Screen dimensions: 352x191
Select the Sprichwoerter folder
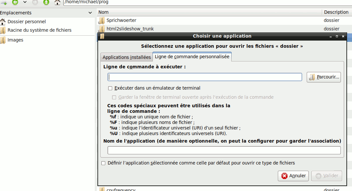(121, 20)
